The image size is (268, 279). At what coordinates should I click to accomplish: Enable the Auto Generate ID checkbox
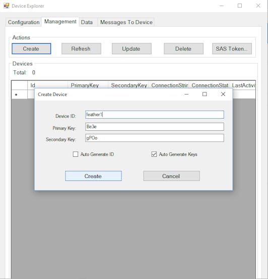pos(76,154)
